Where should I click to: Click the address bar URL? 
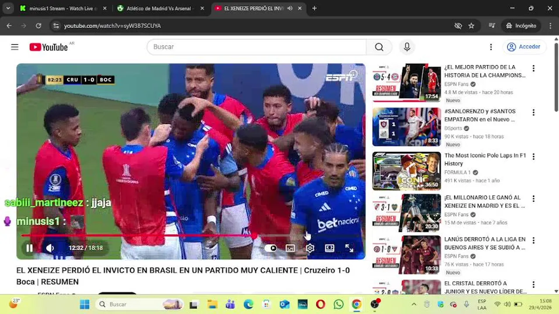(112, 26)
